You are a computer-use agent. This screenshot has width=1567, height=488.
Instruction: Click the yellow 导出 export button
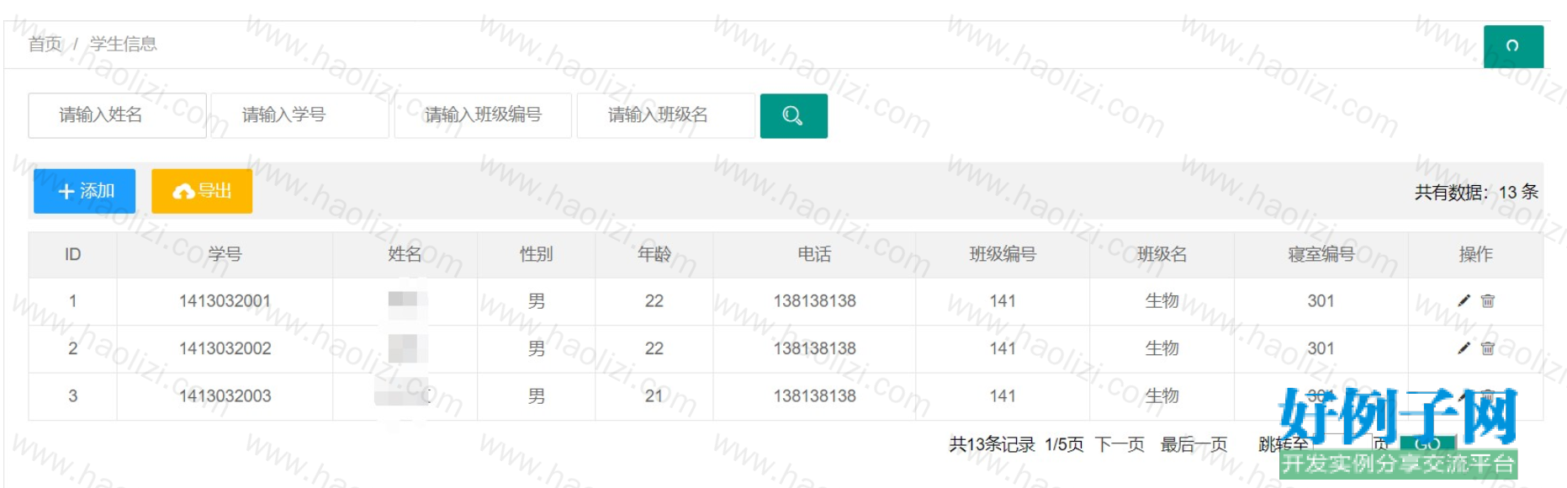pos(202,191)
